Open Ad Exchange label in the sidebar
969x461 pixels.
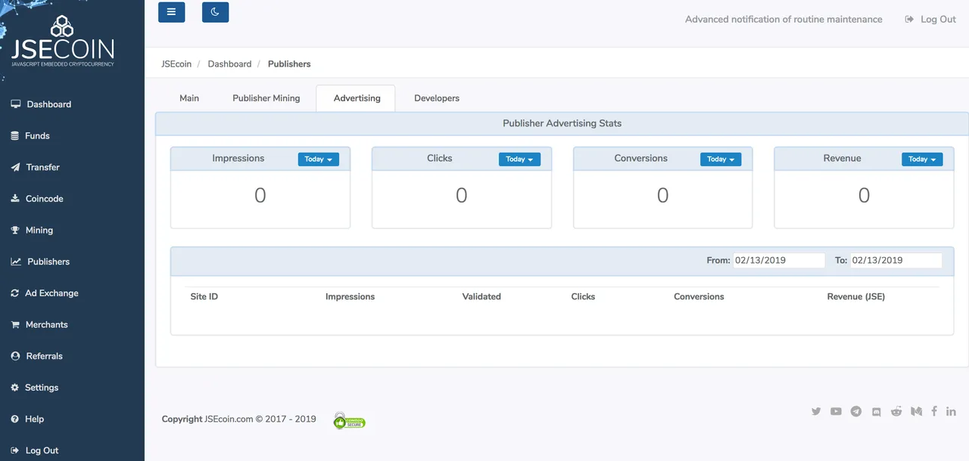point(51,293)
